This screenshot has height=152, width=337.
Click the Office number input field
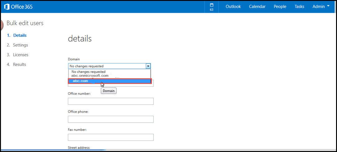pos(111,101)
